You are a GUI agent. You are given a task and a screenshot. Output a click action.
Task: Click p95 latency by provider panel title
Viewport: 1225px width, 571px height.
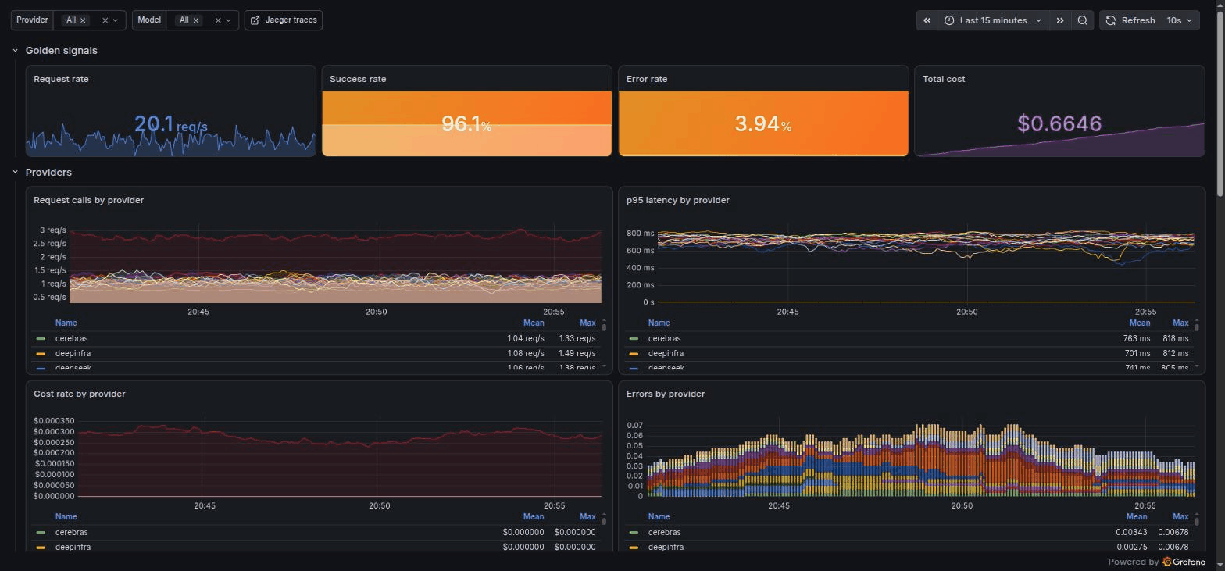point(678,200)
